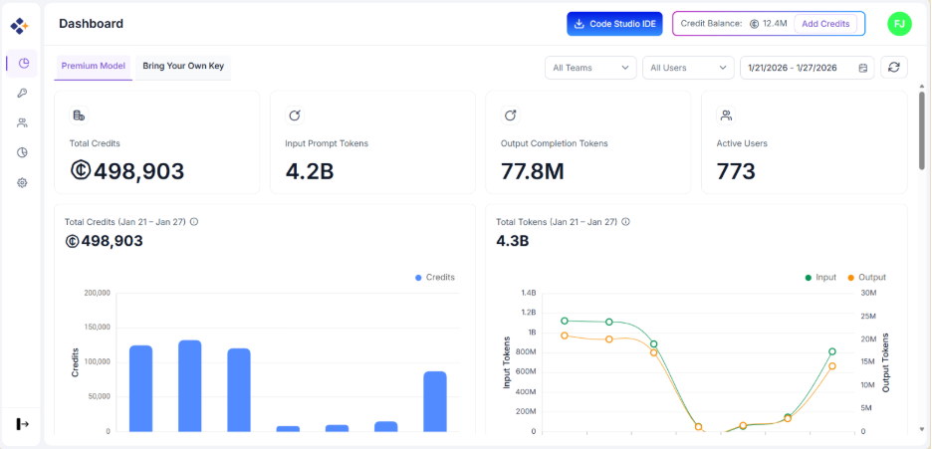Toggle the Credits legend series

tap(435, 278)
